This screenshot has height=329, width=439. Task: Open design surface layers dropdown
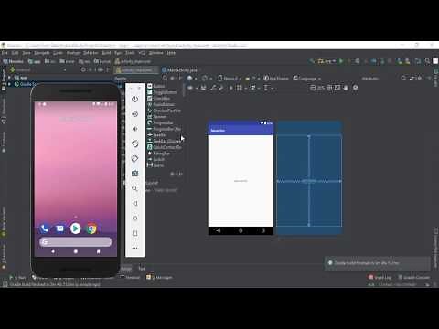coord(192,79)
